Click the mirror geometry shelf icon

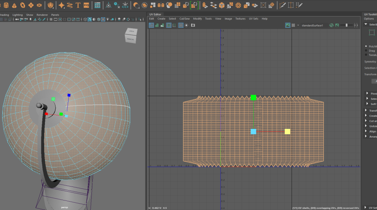pos(161,5)
